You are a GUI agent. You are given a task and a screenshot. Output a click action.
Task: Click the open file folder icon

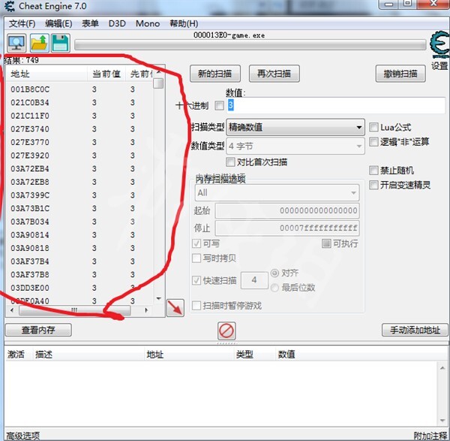pyautogui.click(x=38, y=43)
